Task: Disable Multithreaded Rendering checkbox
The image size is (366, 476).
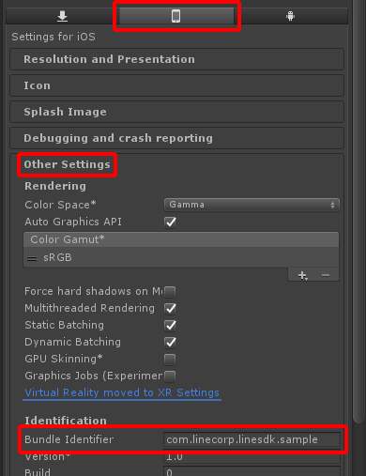Action: pyautogui.click(x=170, y=309)
